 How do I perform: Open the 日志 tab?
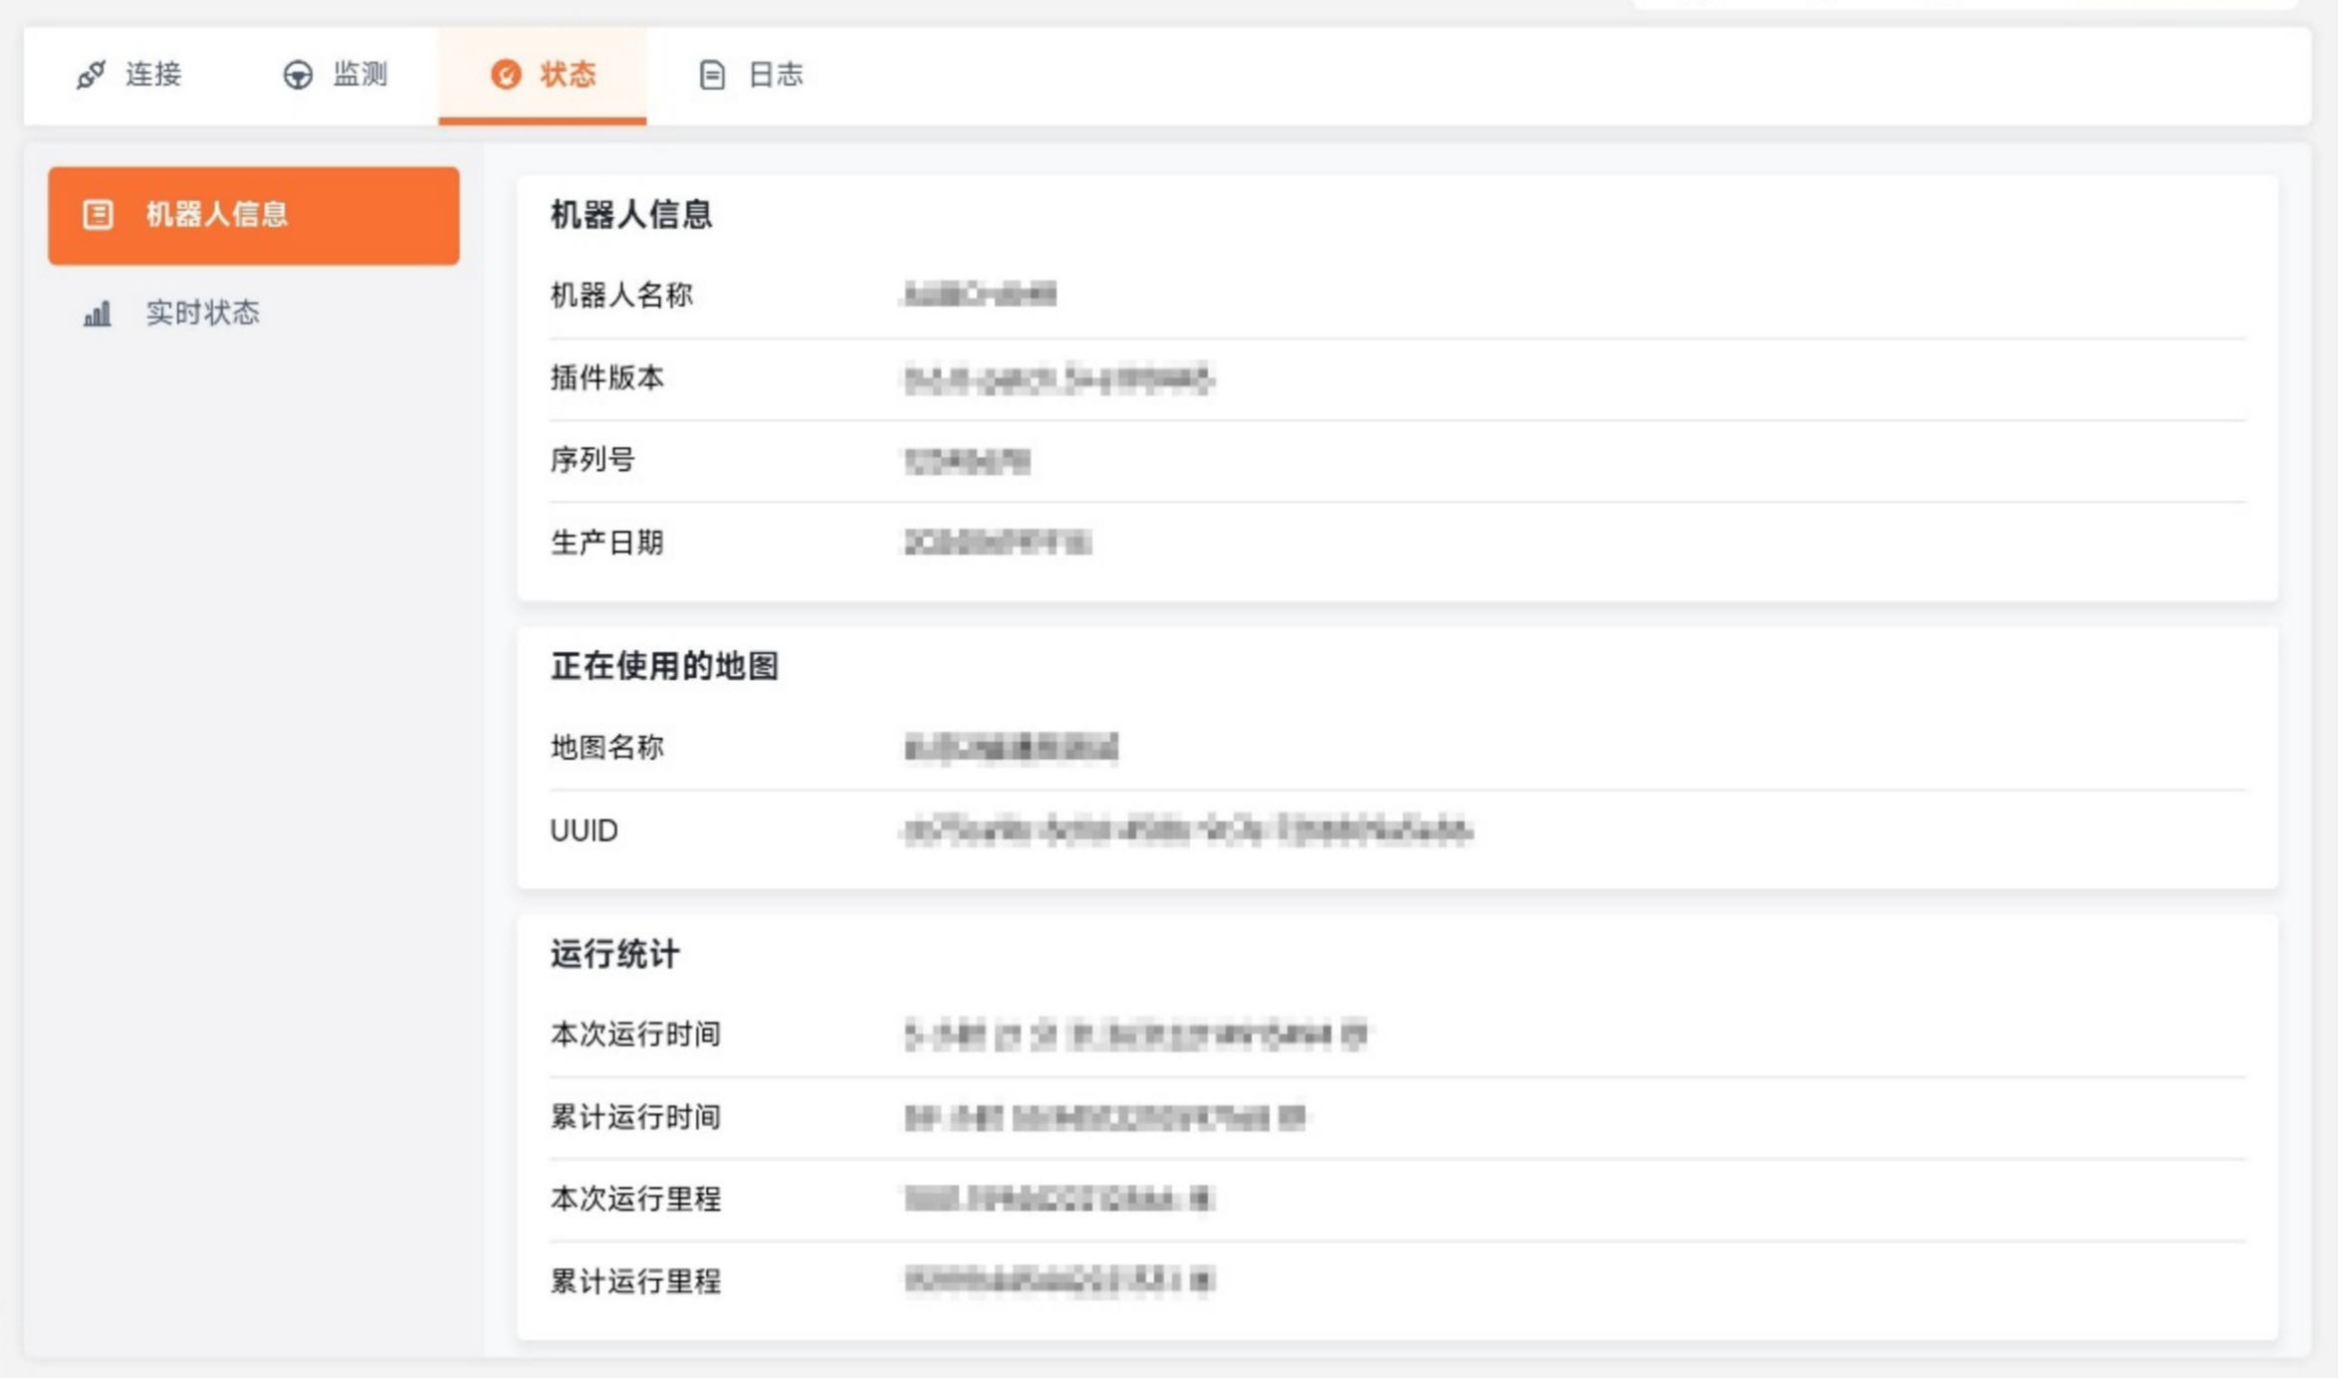(x=775, y=75)
